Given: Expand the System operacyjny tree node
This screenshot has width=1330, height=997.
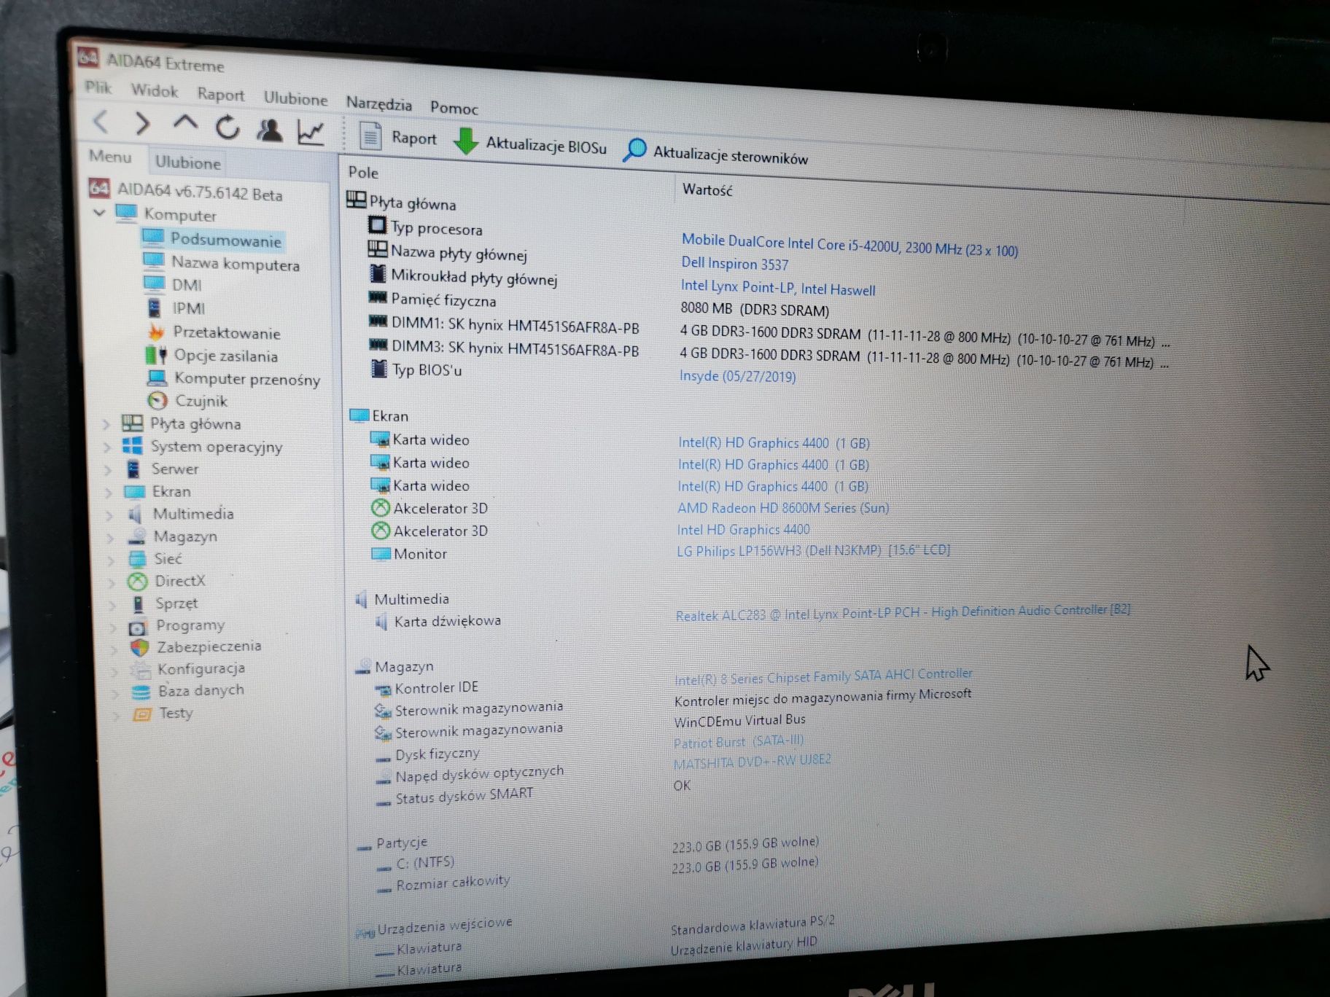Looking at the screenshot, I should click(107, 446).
